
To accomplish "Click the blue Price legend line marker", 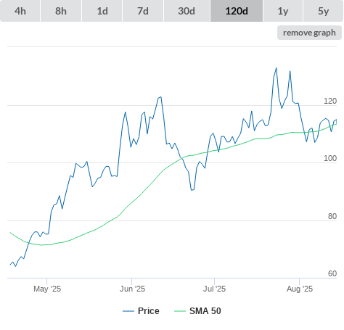I will coord(128,311).
